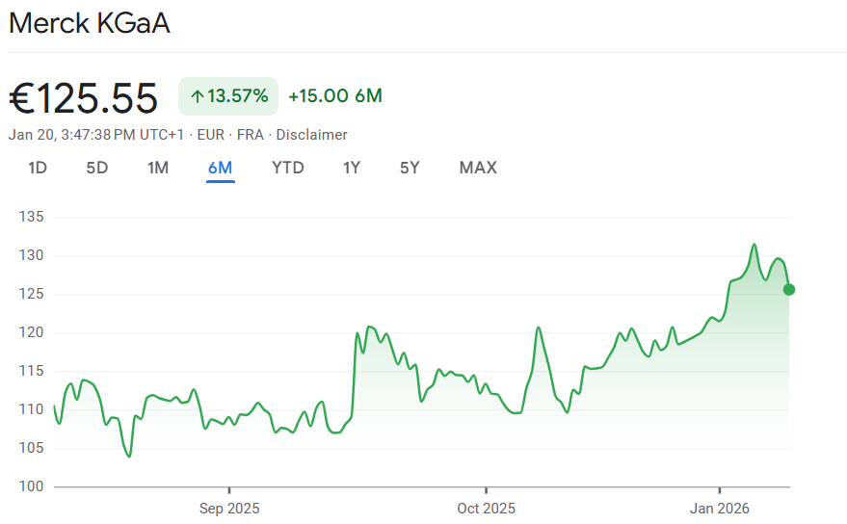Click the green endpoint dot on the chart

(789, 289)
